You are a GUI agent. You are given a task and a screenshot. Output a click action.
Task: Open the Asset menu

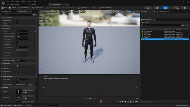[x=17, y=1]
